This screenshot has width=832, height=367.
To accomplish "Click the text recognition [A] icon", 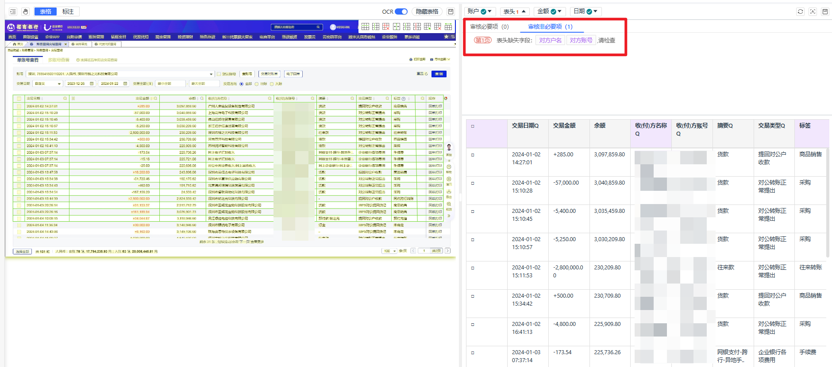I will pos(813,11).
